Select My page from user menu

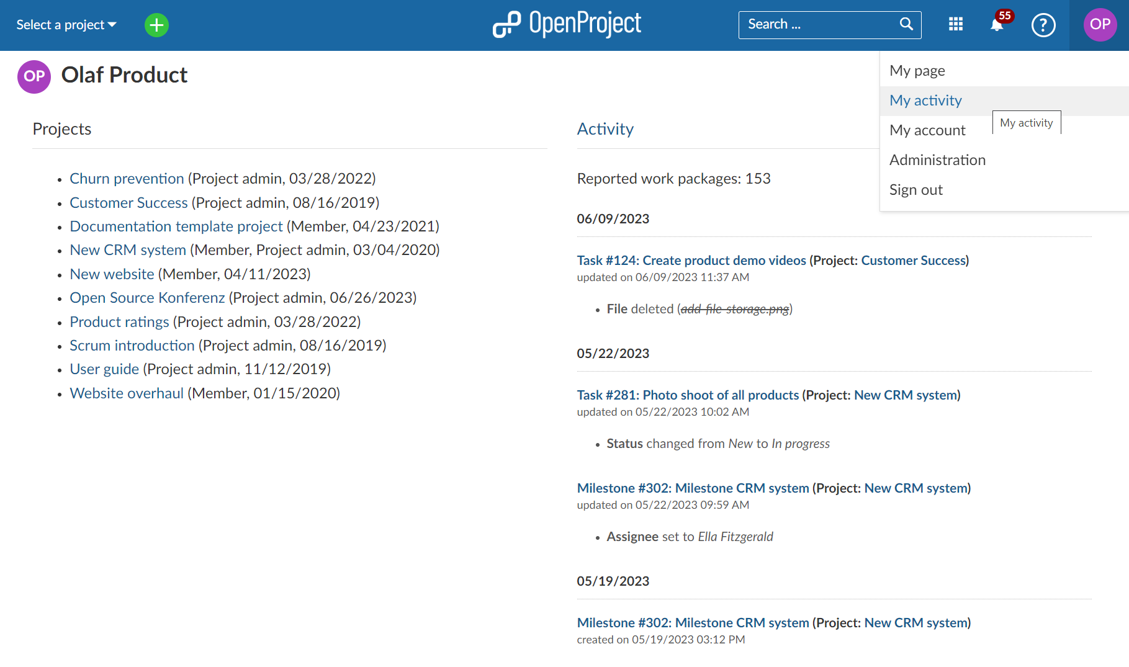tap(917, 71)
